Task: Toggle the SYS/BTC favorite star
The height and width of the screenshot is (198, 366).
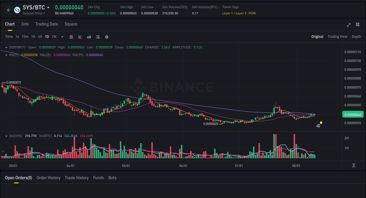Action: pos(8,10)
